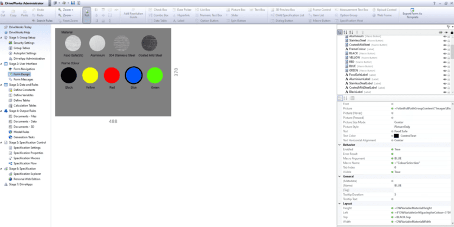The width and height of the screenshot is (454, 227).
Task: Insert a Spin Button control
Action: coord(236,21)
